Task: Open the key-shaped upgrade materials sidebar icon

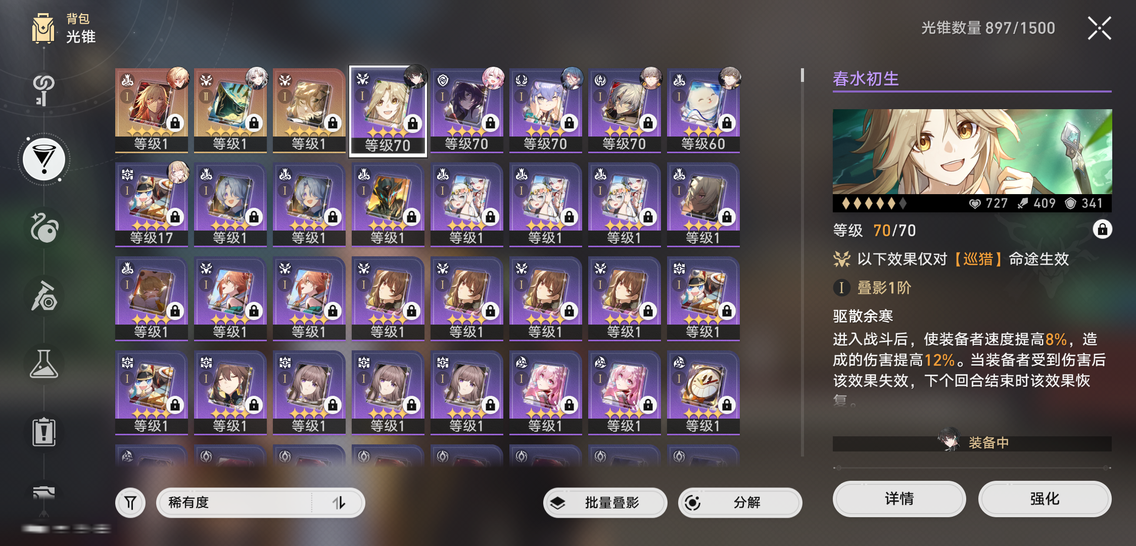Action: coord(43,90)
